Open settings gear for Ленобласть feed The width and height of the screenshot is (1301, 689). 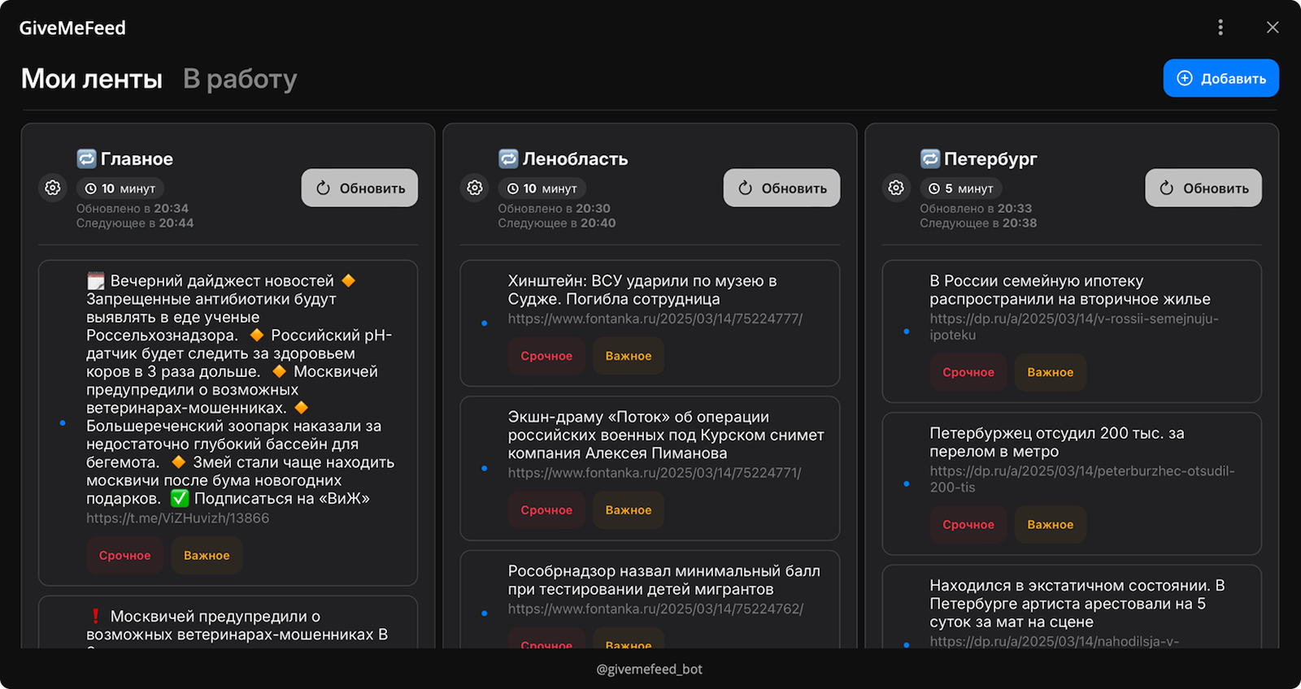click(x=475, y=188)
